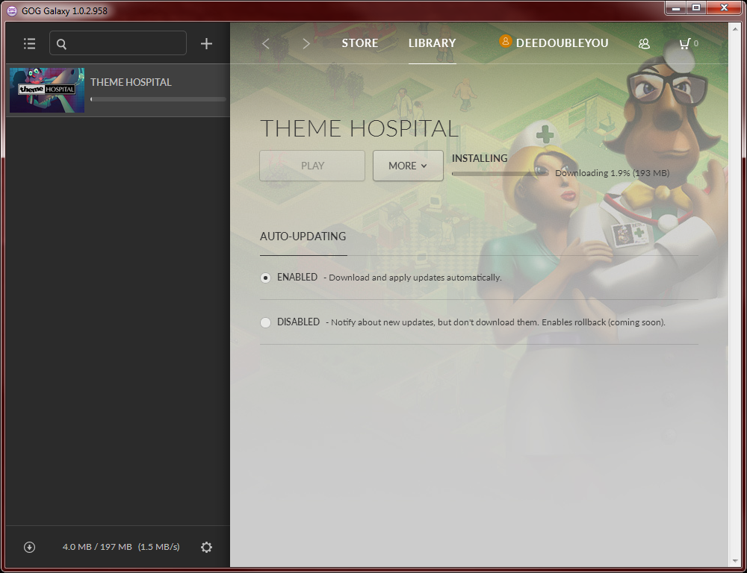Open the library list view menu icon
The image size is (747, 573).
(x=29, y=43)
